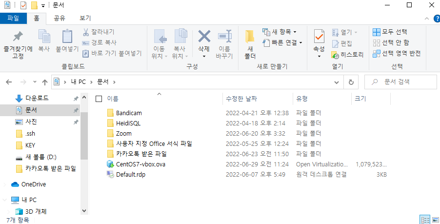Go up one folder level
Screen dimensions: 440x224
(x=44, y=82)
